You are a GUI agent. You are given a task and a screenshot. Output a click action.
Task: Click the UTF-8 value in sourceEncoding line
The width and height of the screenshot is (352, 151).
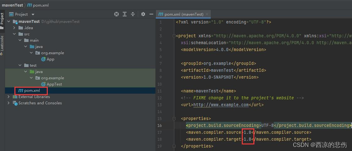coord(267,125)
